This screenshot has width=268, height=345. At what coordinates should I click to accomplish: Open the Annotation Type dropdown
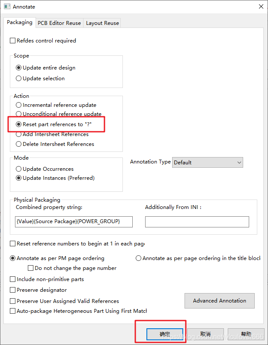tap(208, 163)
